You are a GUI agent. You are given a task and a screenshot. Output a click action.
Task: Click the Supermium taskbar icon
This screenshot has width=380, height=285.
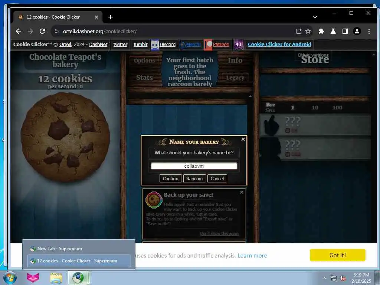coord(78,278)
